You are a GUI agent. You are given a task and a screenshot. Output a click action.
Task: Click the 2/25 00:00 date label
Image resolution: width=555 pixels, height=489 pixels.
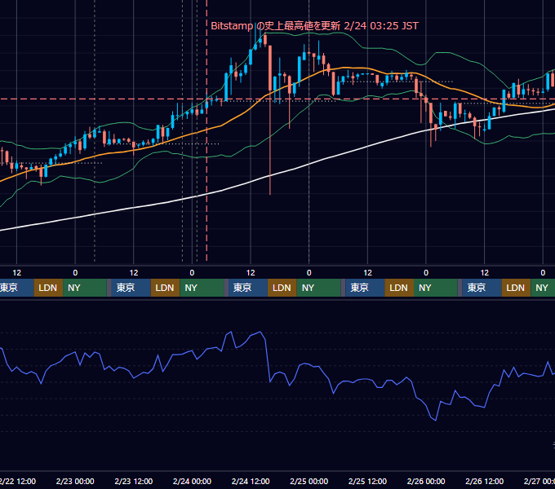click(309, 481)
